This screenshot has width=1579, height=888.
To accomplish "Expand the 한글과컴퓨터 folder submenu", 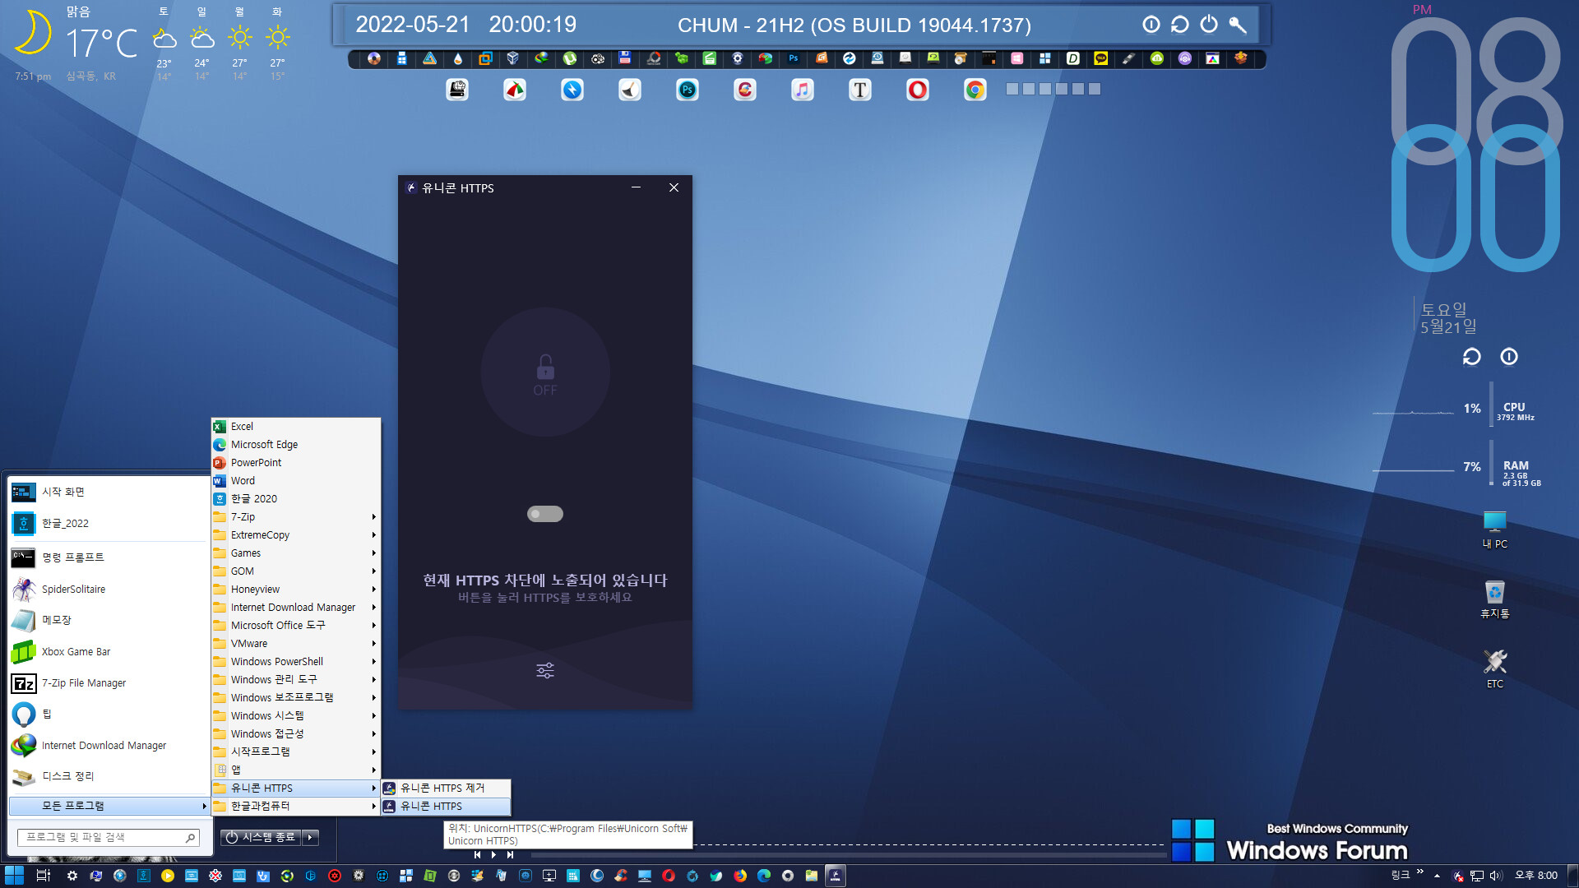I will (296, 806).
